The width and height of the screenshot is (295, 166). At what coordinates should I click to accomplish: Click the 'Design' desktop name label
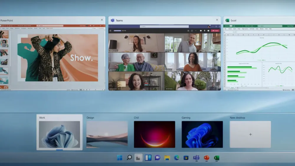coord(90,118)
